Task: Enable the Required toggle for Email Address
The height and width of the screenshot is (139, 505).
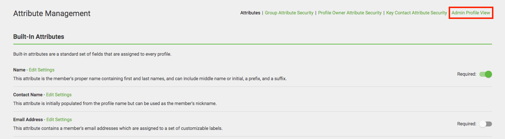Action: tap(486, 124)
